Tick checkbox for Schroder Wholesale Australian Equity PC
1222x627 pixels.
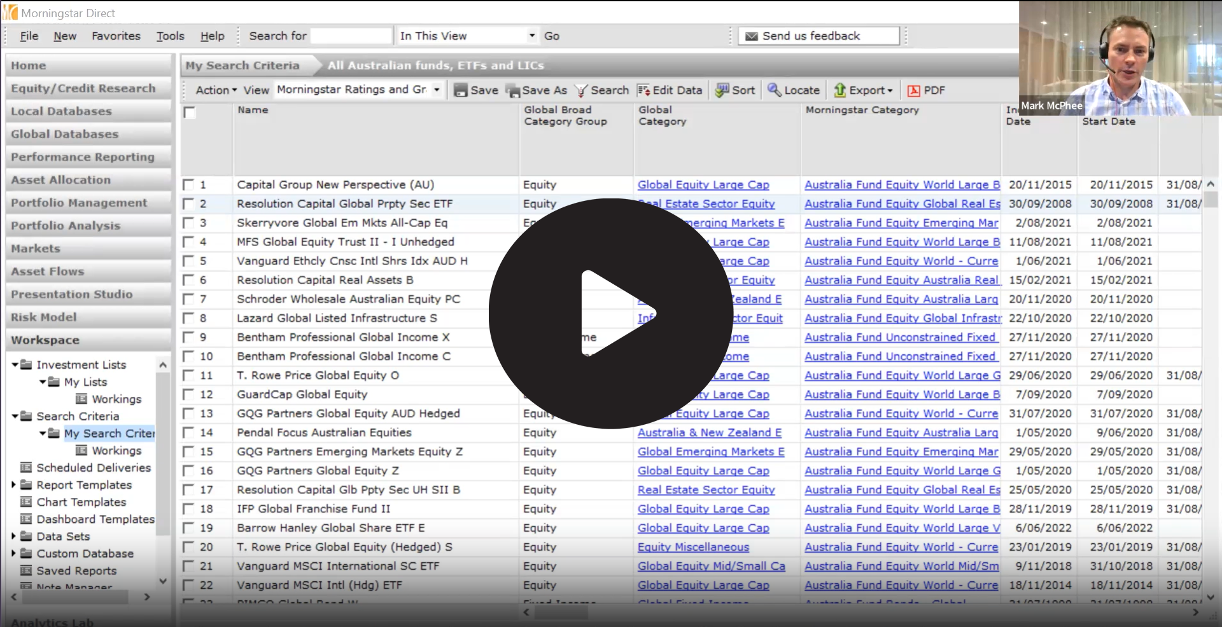click(x=188, y=299)
